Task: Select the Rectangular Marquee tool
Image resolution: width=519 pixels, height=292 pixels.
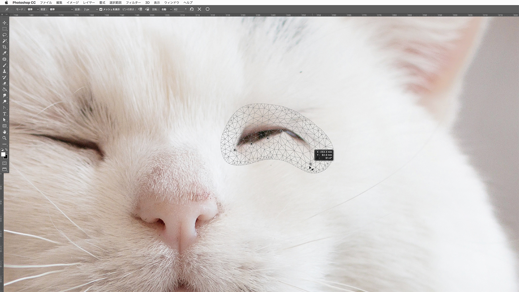Action: [4, 29]
